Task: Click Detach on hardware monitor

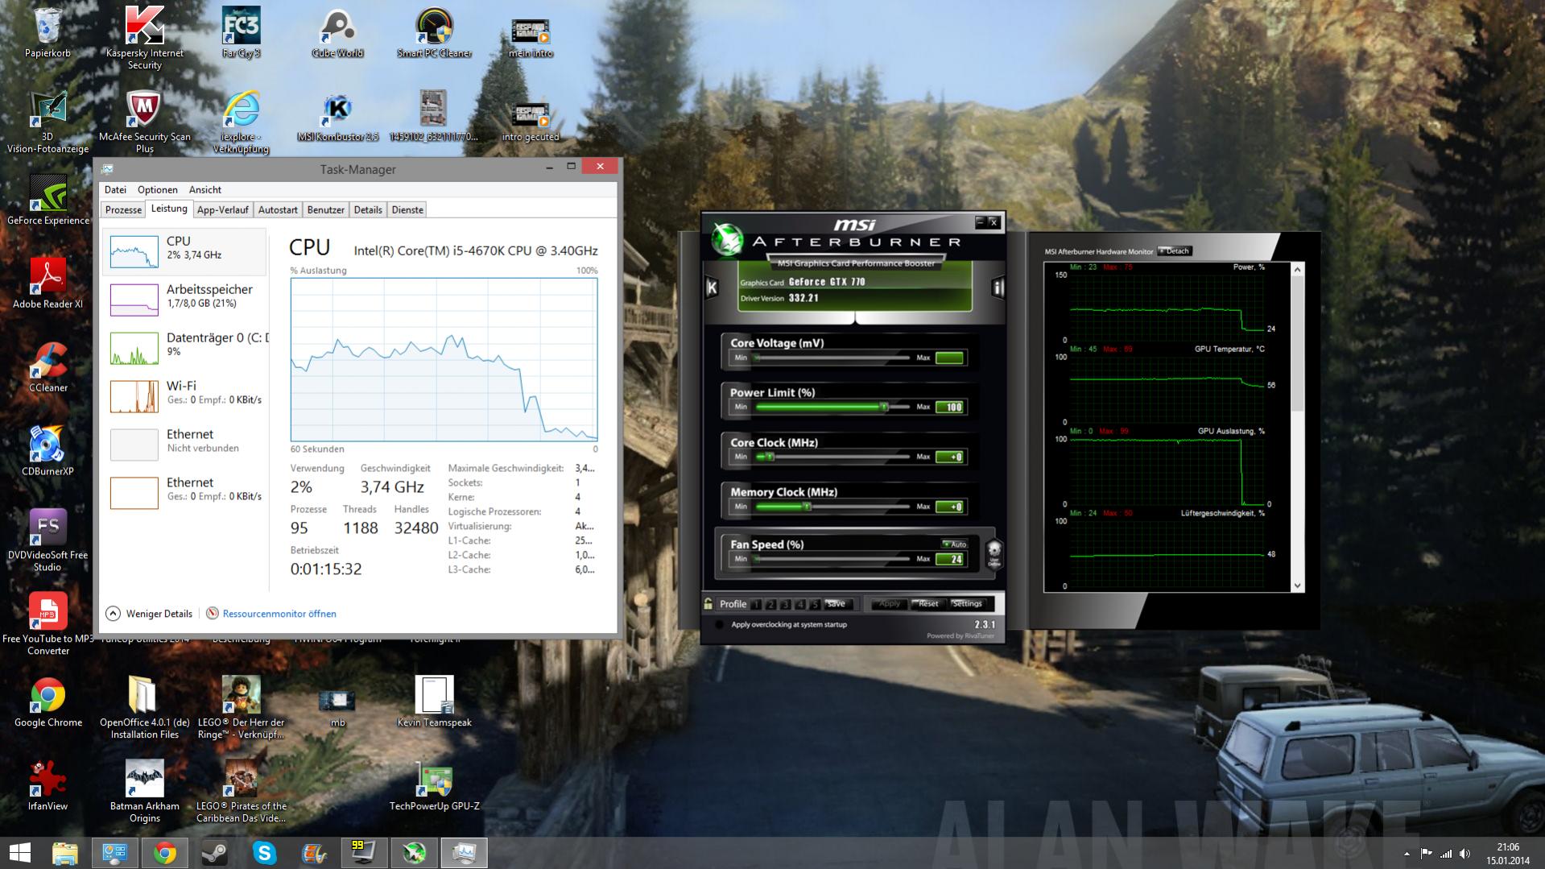Action: [1175, 251]
